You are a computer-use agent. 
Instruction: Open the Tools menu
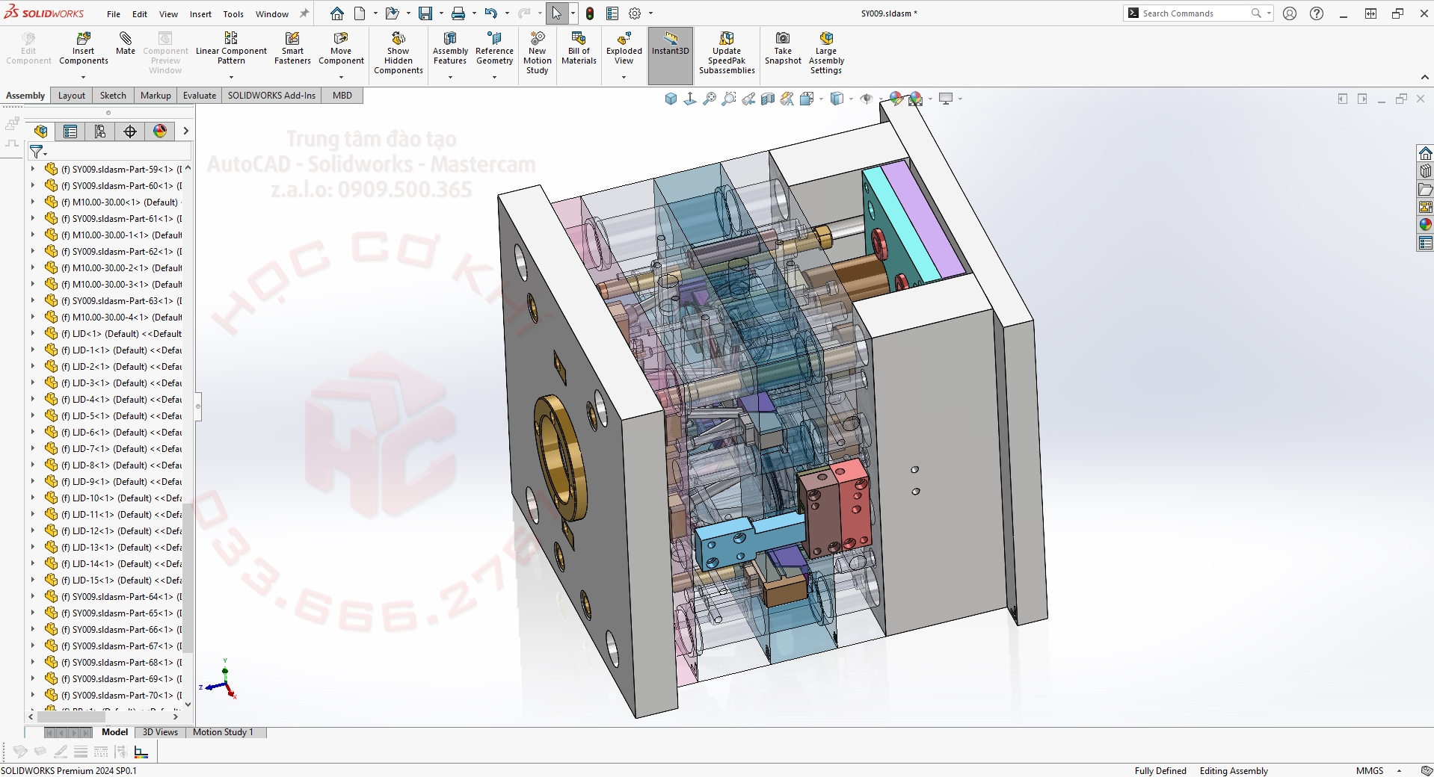(233, 14)
